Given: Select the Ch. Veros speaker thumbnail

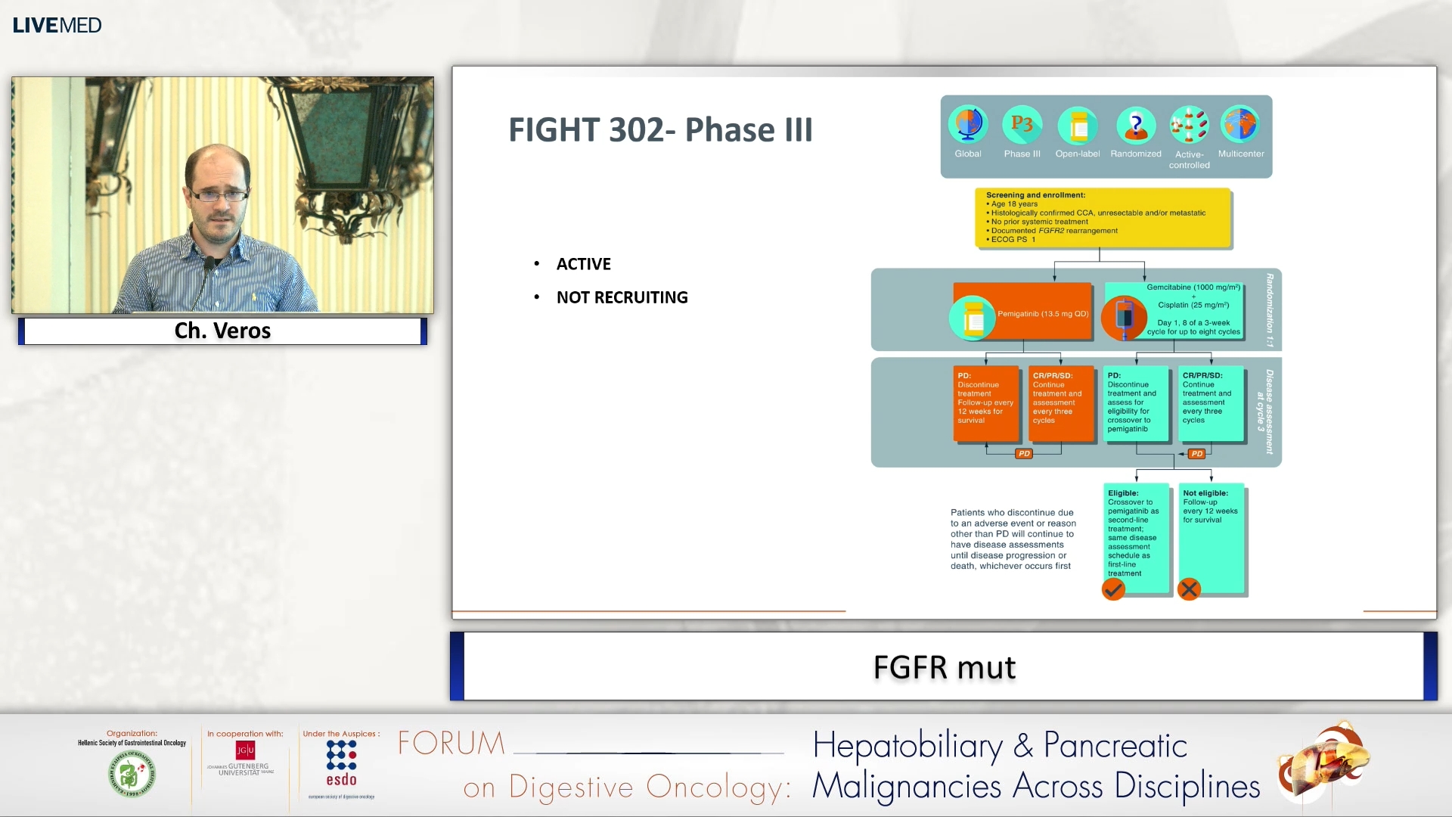Looking at the screenshot, I should [222, 195].
